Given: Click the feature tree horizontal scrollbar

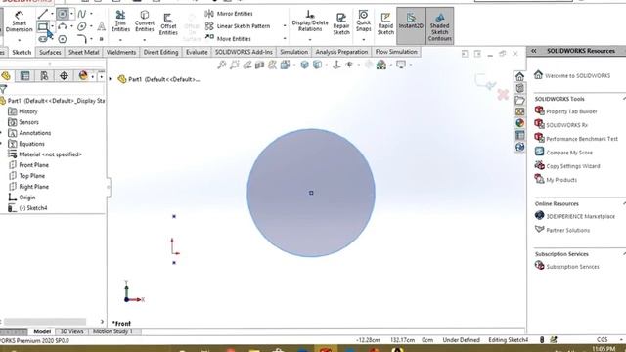Looking at the screenshot, I should click(45, 322).
